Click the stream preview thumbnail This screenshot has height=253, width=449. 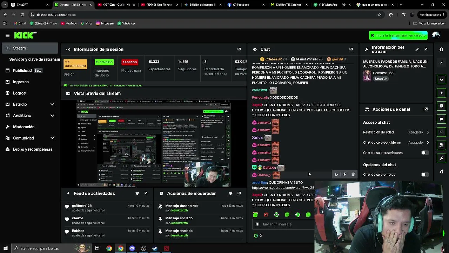[154, 143]
